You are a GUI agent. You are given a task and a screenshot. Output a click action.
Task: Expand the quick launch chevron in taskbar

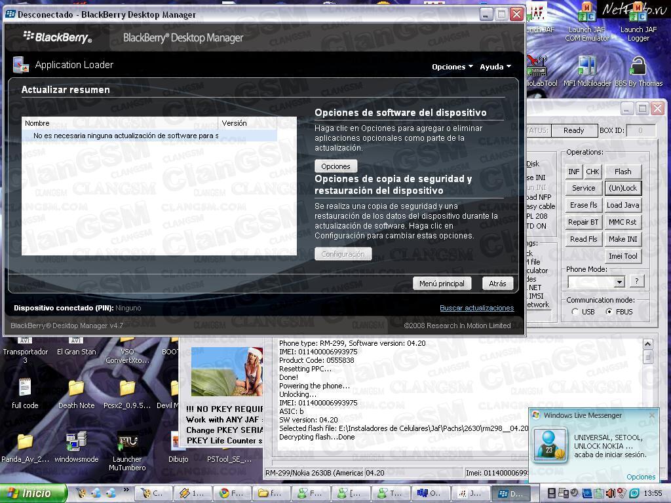126,490
